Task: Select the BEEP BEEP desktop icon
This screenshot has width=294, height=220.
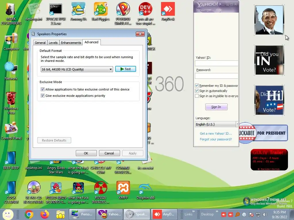Action: coord(11,160)
